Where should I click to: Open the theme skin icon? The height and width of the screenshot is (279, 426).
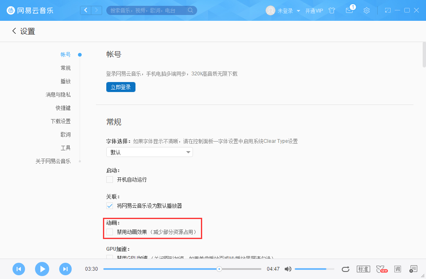[x=332, y=10]
